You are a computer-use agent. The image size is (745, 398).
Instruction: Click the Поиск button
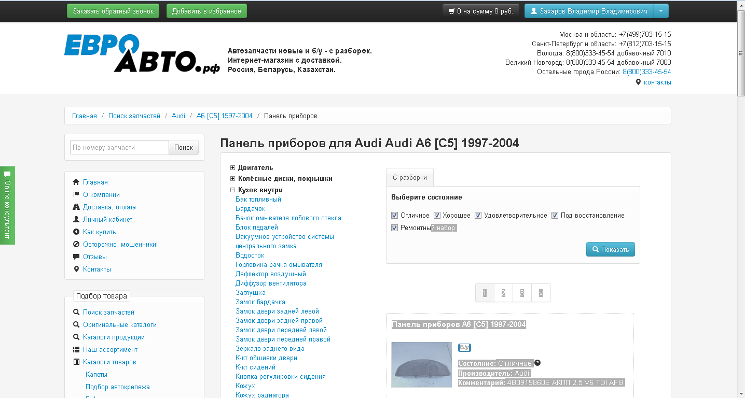[184, 147]
